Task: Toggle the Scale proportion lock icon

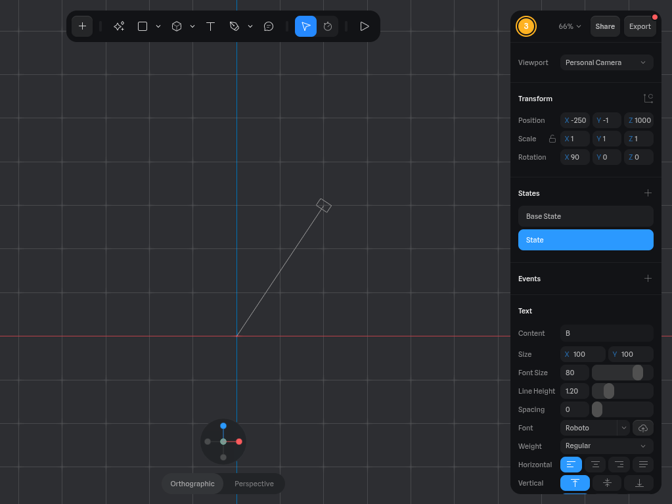Action: (552, 139)
